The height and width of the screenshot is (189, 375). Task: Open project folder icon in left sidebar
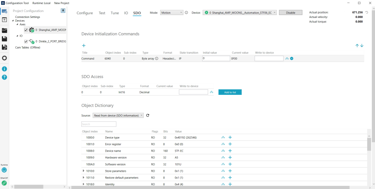[x=4, y=30]
